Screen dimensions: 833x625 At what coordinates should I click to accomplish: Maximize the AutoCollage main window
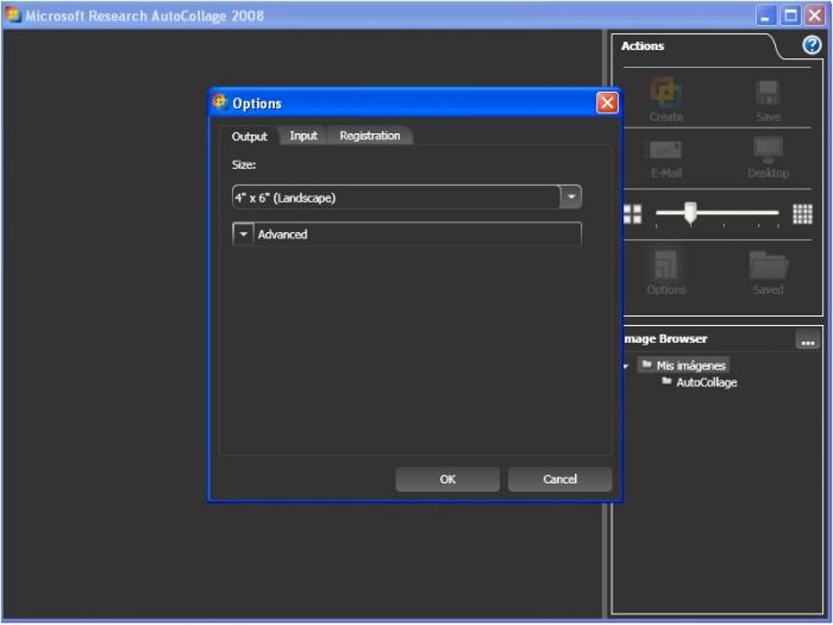pyautogui.click(x=790, y=15)
